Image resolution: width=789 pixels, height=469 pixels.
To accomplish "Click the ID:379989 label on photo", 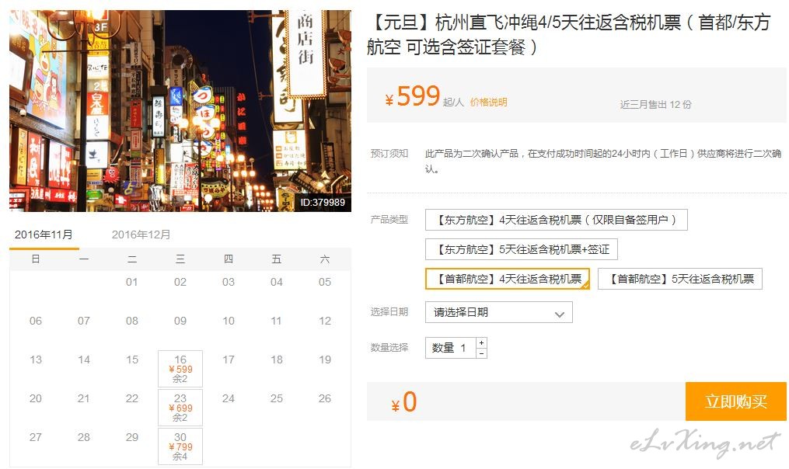I will pos(323,202).
